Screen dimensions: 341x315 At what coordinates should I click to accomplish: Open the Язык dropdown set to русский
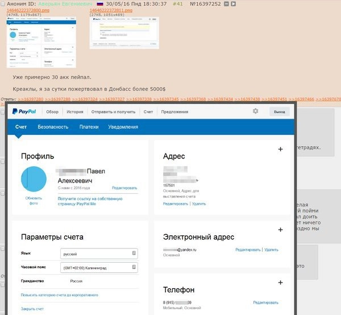[x=99, y=254]
